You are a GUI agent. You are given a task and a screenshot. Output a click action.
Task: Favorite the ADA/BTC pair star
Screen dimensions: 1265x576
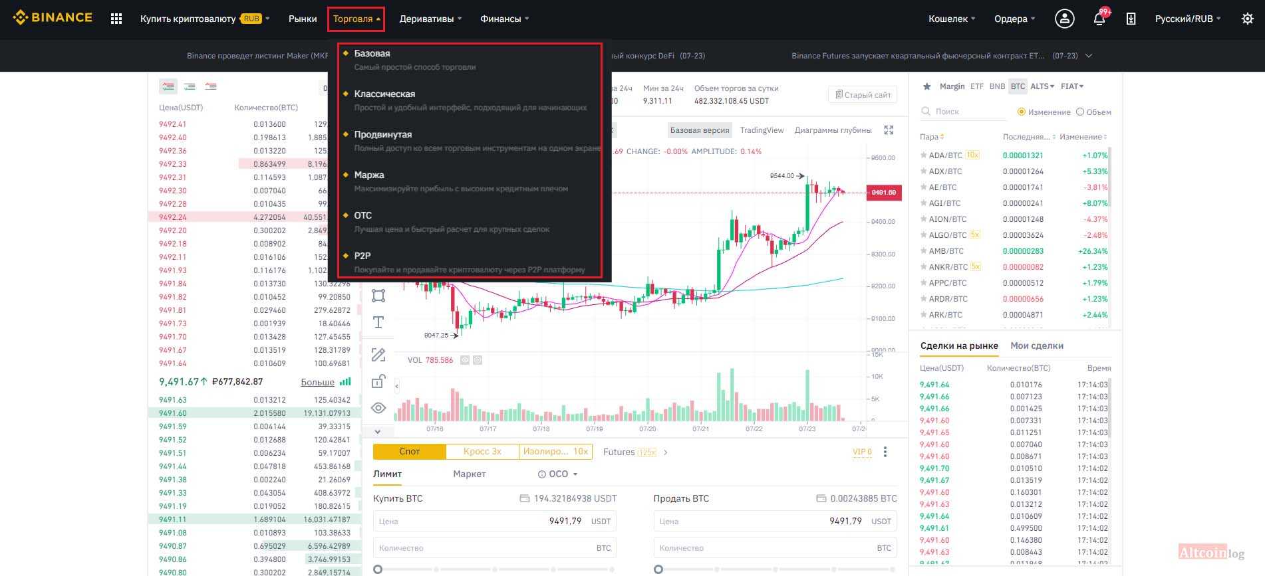pyautogui.click(x=923, y=155)
